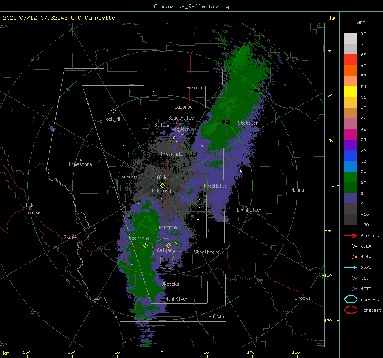Click the cyan 'current' ellipse legend icon
Viewport: 383px width, 358px height.
point(351,299)
